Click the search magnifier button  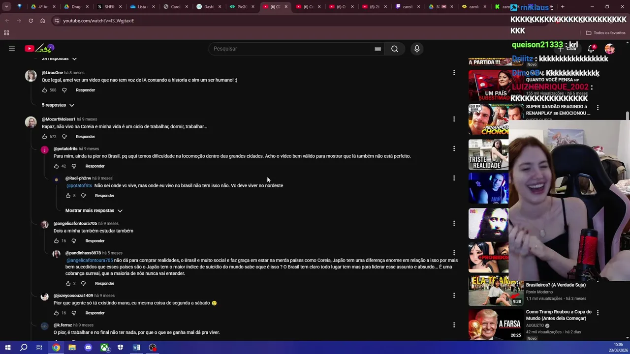pos(395,49)
